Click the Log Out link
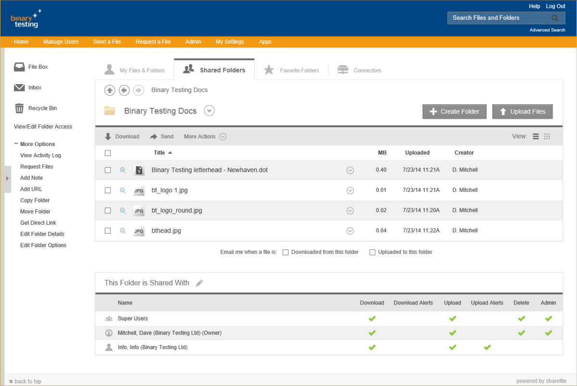Image resolution: width=577 pixels, height=386 pixels. click(555, 6)
